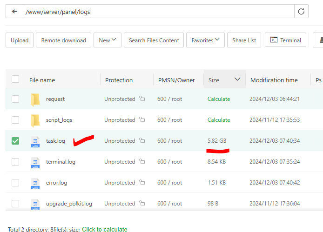Click Remote download button

point(63,40)
